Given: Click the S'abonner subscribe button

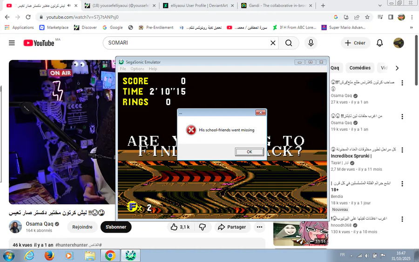Looking at the screenshot, I should (x=116, y=227).
